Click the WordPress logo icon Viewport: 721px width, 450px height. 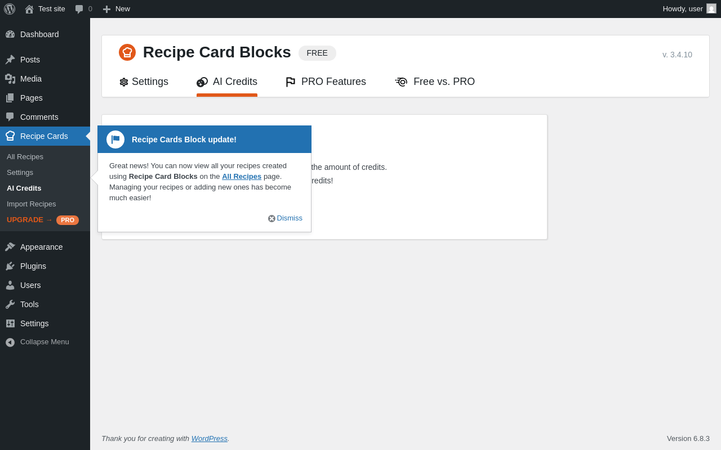10,9
